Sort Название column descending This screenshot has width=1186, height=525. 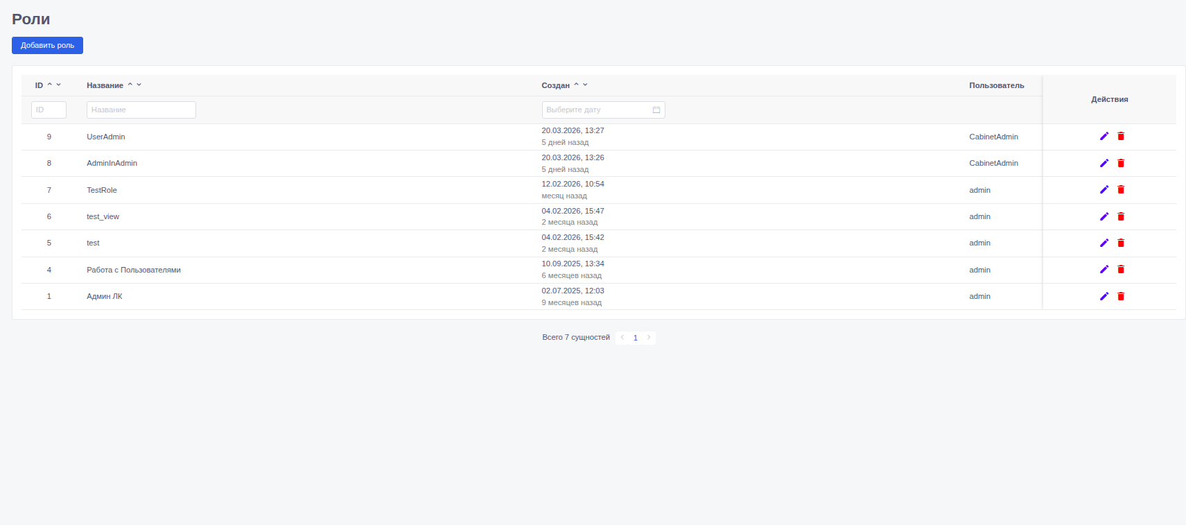[139, 85]
